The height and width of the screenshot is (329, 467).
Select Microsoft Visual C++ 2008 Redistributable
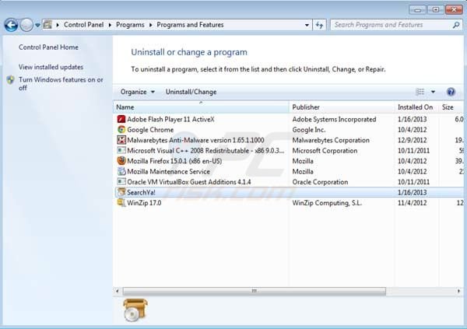tap(290, 151)
